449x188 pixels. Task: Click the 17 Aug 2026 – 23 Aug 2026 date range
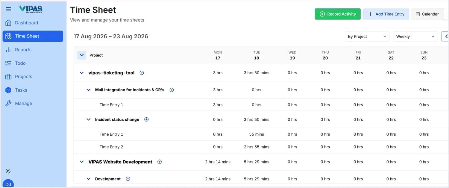[x=111, y=36]
